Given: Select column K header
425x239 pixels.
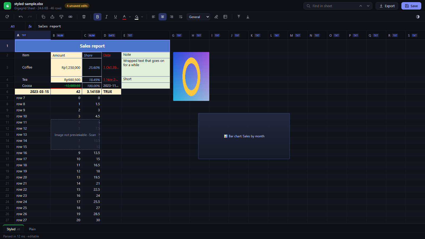Looking at the screenshot, I should pyautogui.click(x=258, y=35).
